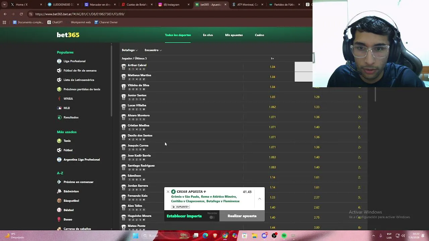This screenshot has height=241, width=429.
Task: Select the Todos los deportes tab
Action: click(x=178, y=35)
